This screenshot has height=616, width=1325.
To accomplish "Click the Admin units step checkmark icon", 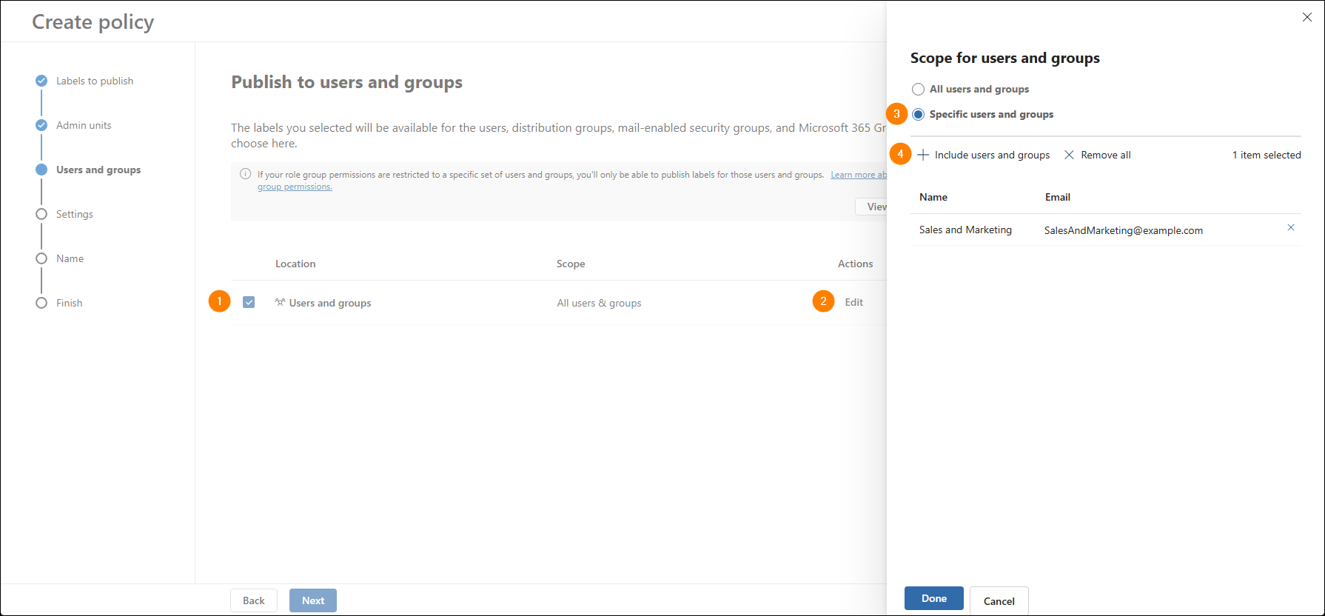I will click(x=41, y=125).
